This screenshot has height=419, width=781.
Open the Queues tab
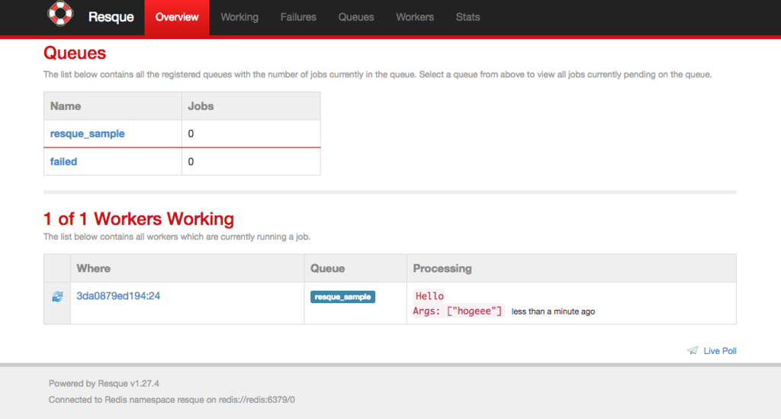pos(356,18)
